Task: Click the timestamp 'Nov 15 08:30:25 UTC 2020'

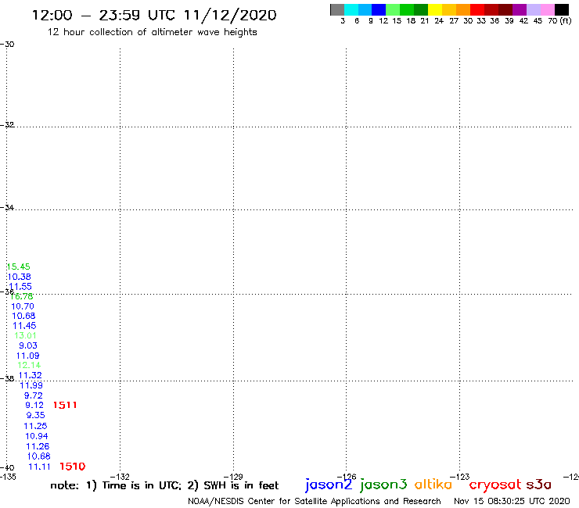Action: point(512,502)
